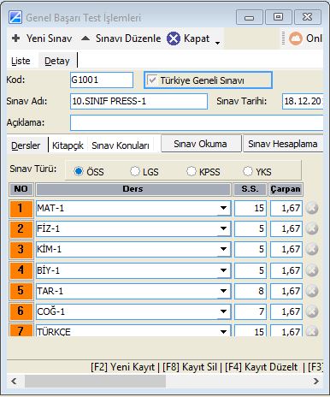Select the ÖSS exam type radio button
The image size is (330, 397).
tap(79, 171)
